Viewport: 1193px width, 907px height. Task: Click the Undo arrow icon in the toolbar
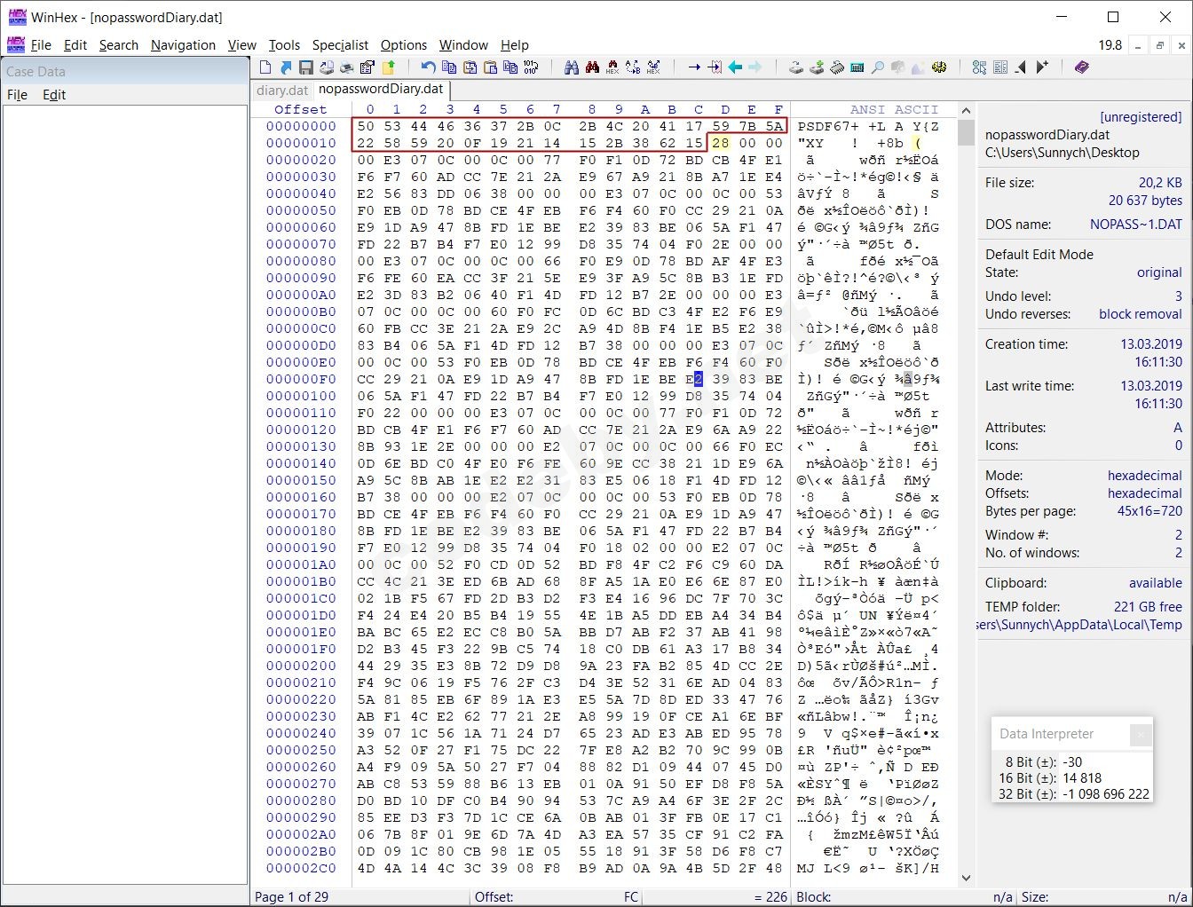(x=428, y=67)
